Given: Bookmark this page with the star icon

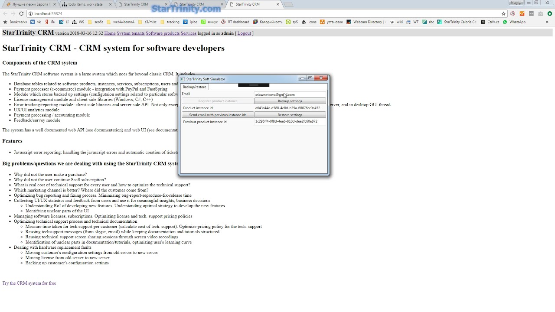Looking at the screenshot, I should (x=503, y=13).
